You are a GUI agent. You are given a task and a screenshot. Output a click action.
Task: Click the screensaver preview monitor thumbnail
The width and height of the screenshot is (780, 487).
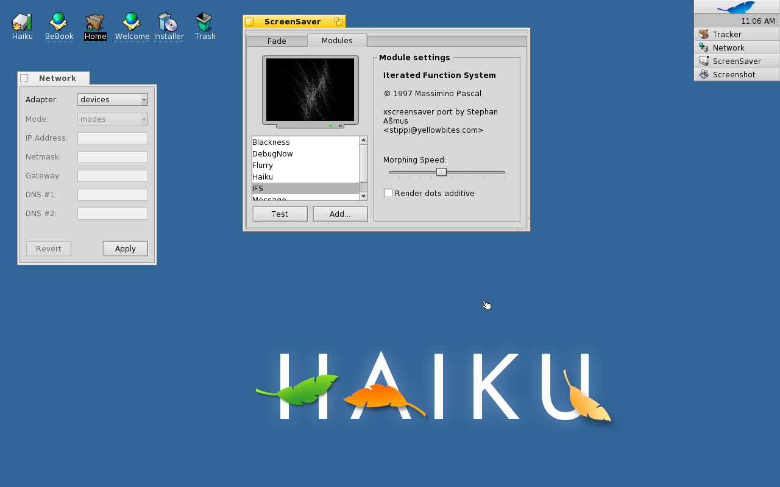[x=310, y=91]
